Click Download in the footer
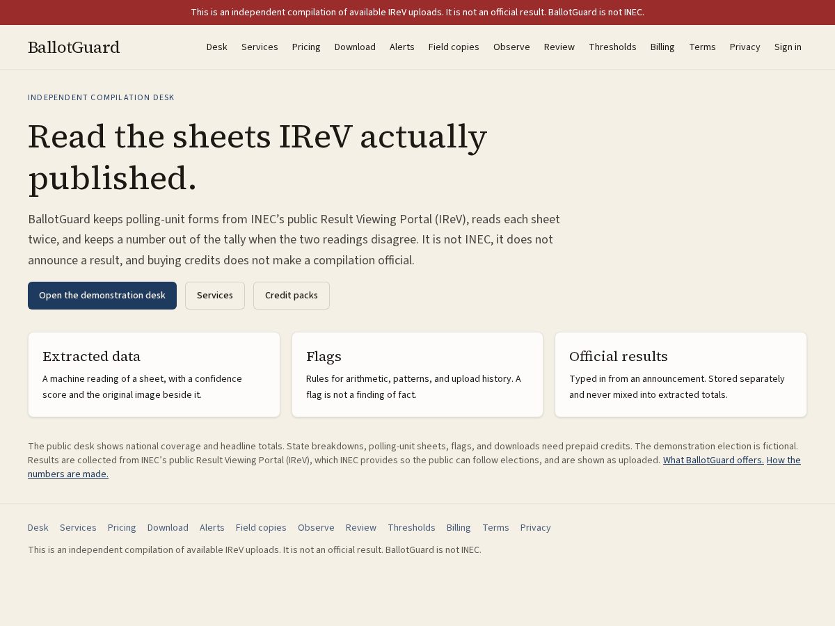The width and height of the screenshot is (835, 626). pyautogui.click(x=168, y=527)
